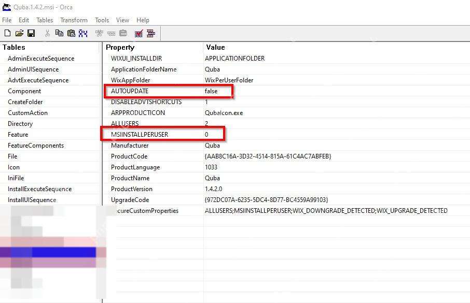Select the CreateFolder table
The image size is (470, 303).
pos(25,102)
